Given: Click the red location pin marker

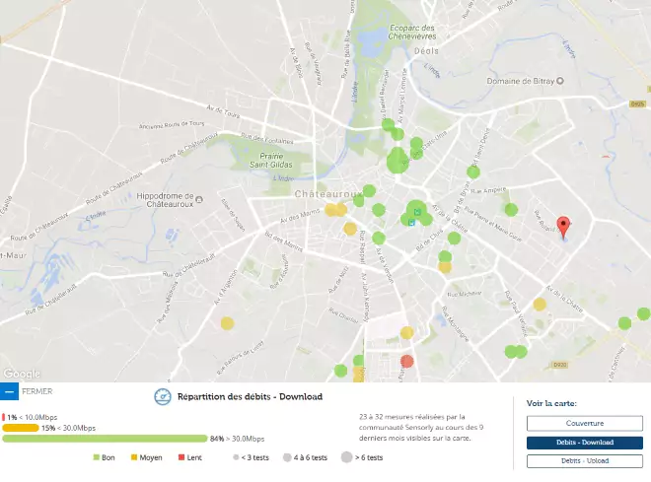Looking at the screenshot, I should tap(563, 227).
